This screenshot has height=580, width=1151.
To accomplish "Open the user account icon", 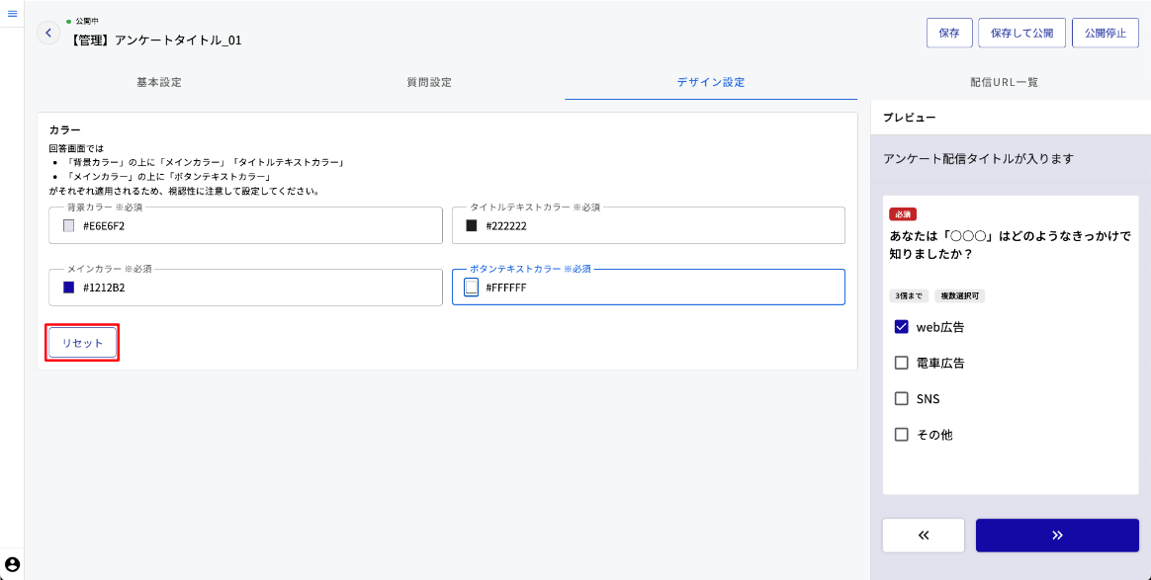I will click(x=12, y=564).
